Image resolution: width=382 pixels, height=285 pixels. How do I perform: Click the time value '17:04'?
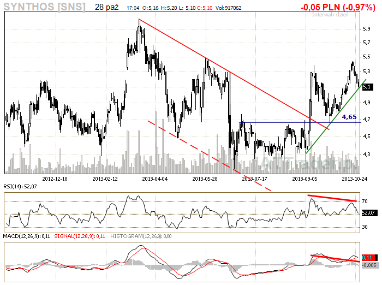pyautogui.click(x=133, y=8)
